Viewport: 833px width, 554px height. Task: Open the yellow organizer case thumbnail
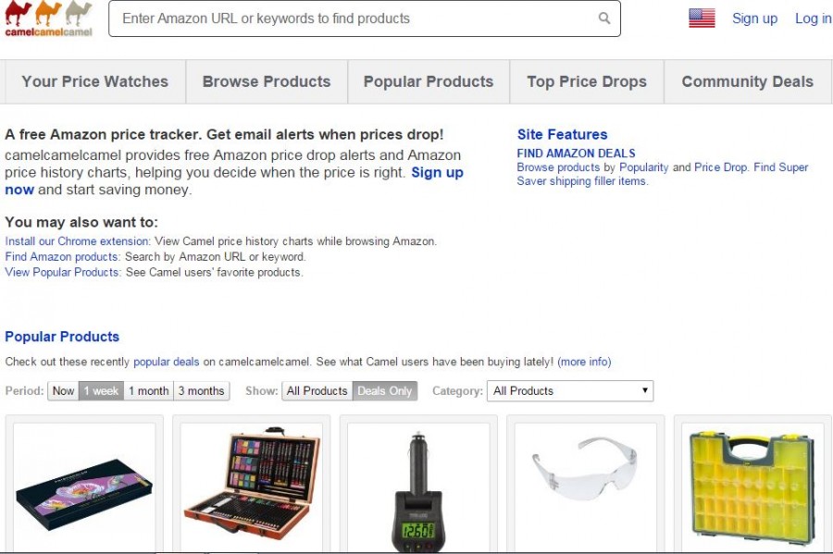pos(752,486)
